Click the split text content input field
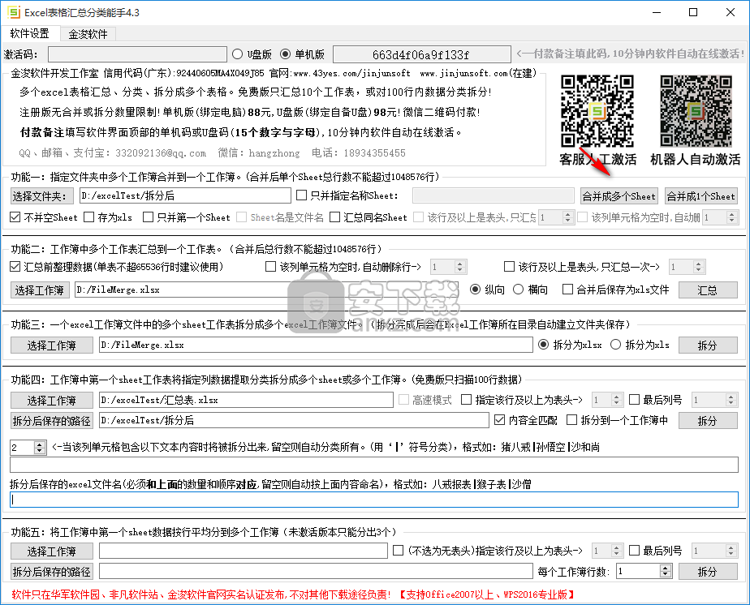 click(374, 465)
